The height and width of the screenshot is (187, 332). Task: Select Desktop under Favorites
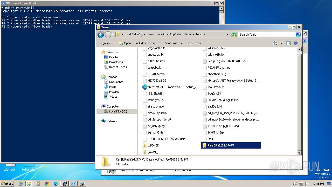click(x=114, y=57)
